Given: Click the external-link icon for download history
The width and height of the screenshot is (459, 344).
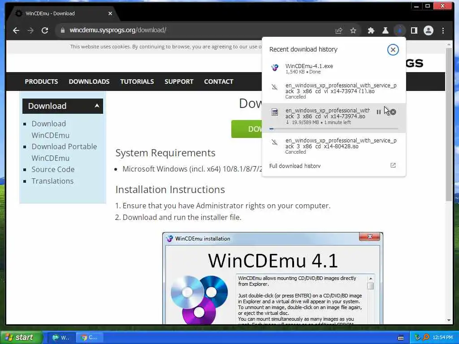Looking at the screenshot, I should (393, 166).
